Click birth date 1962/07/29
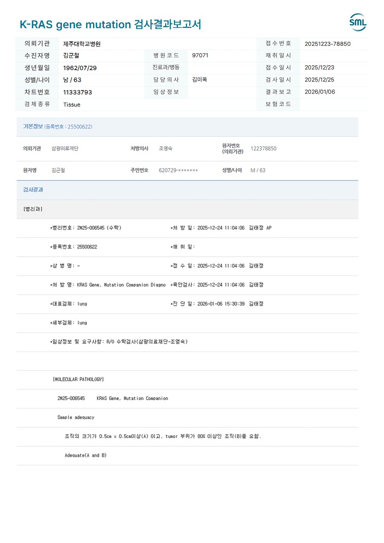 tap(80, 68)
